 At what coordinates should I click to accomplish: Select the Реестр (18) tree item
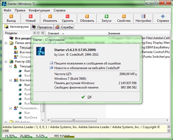(x=23, y=62)
